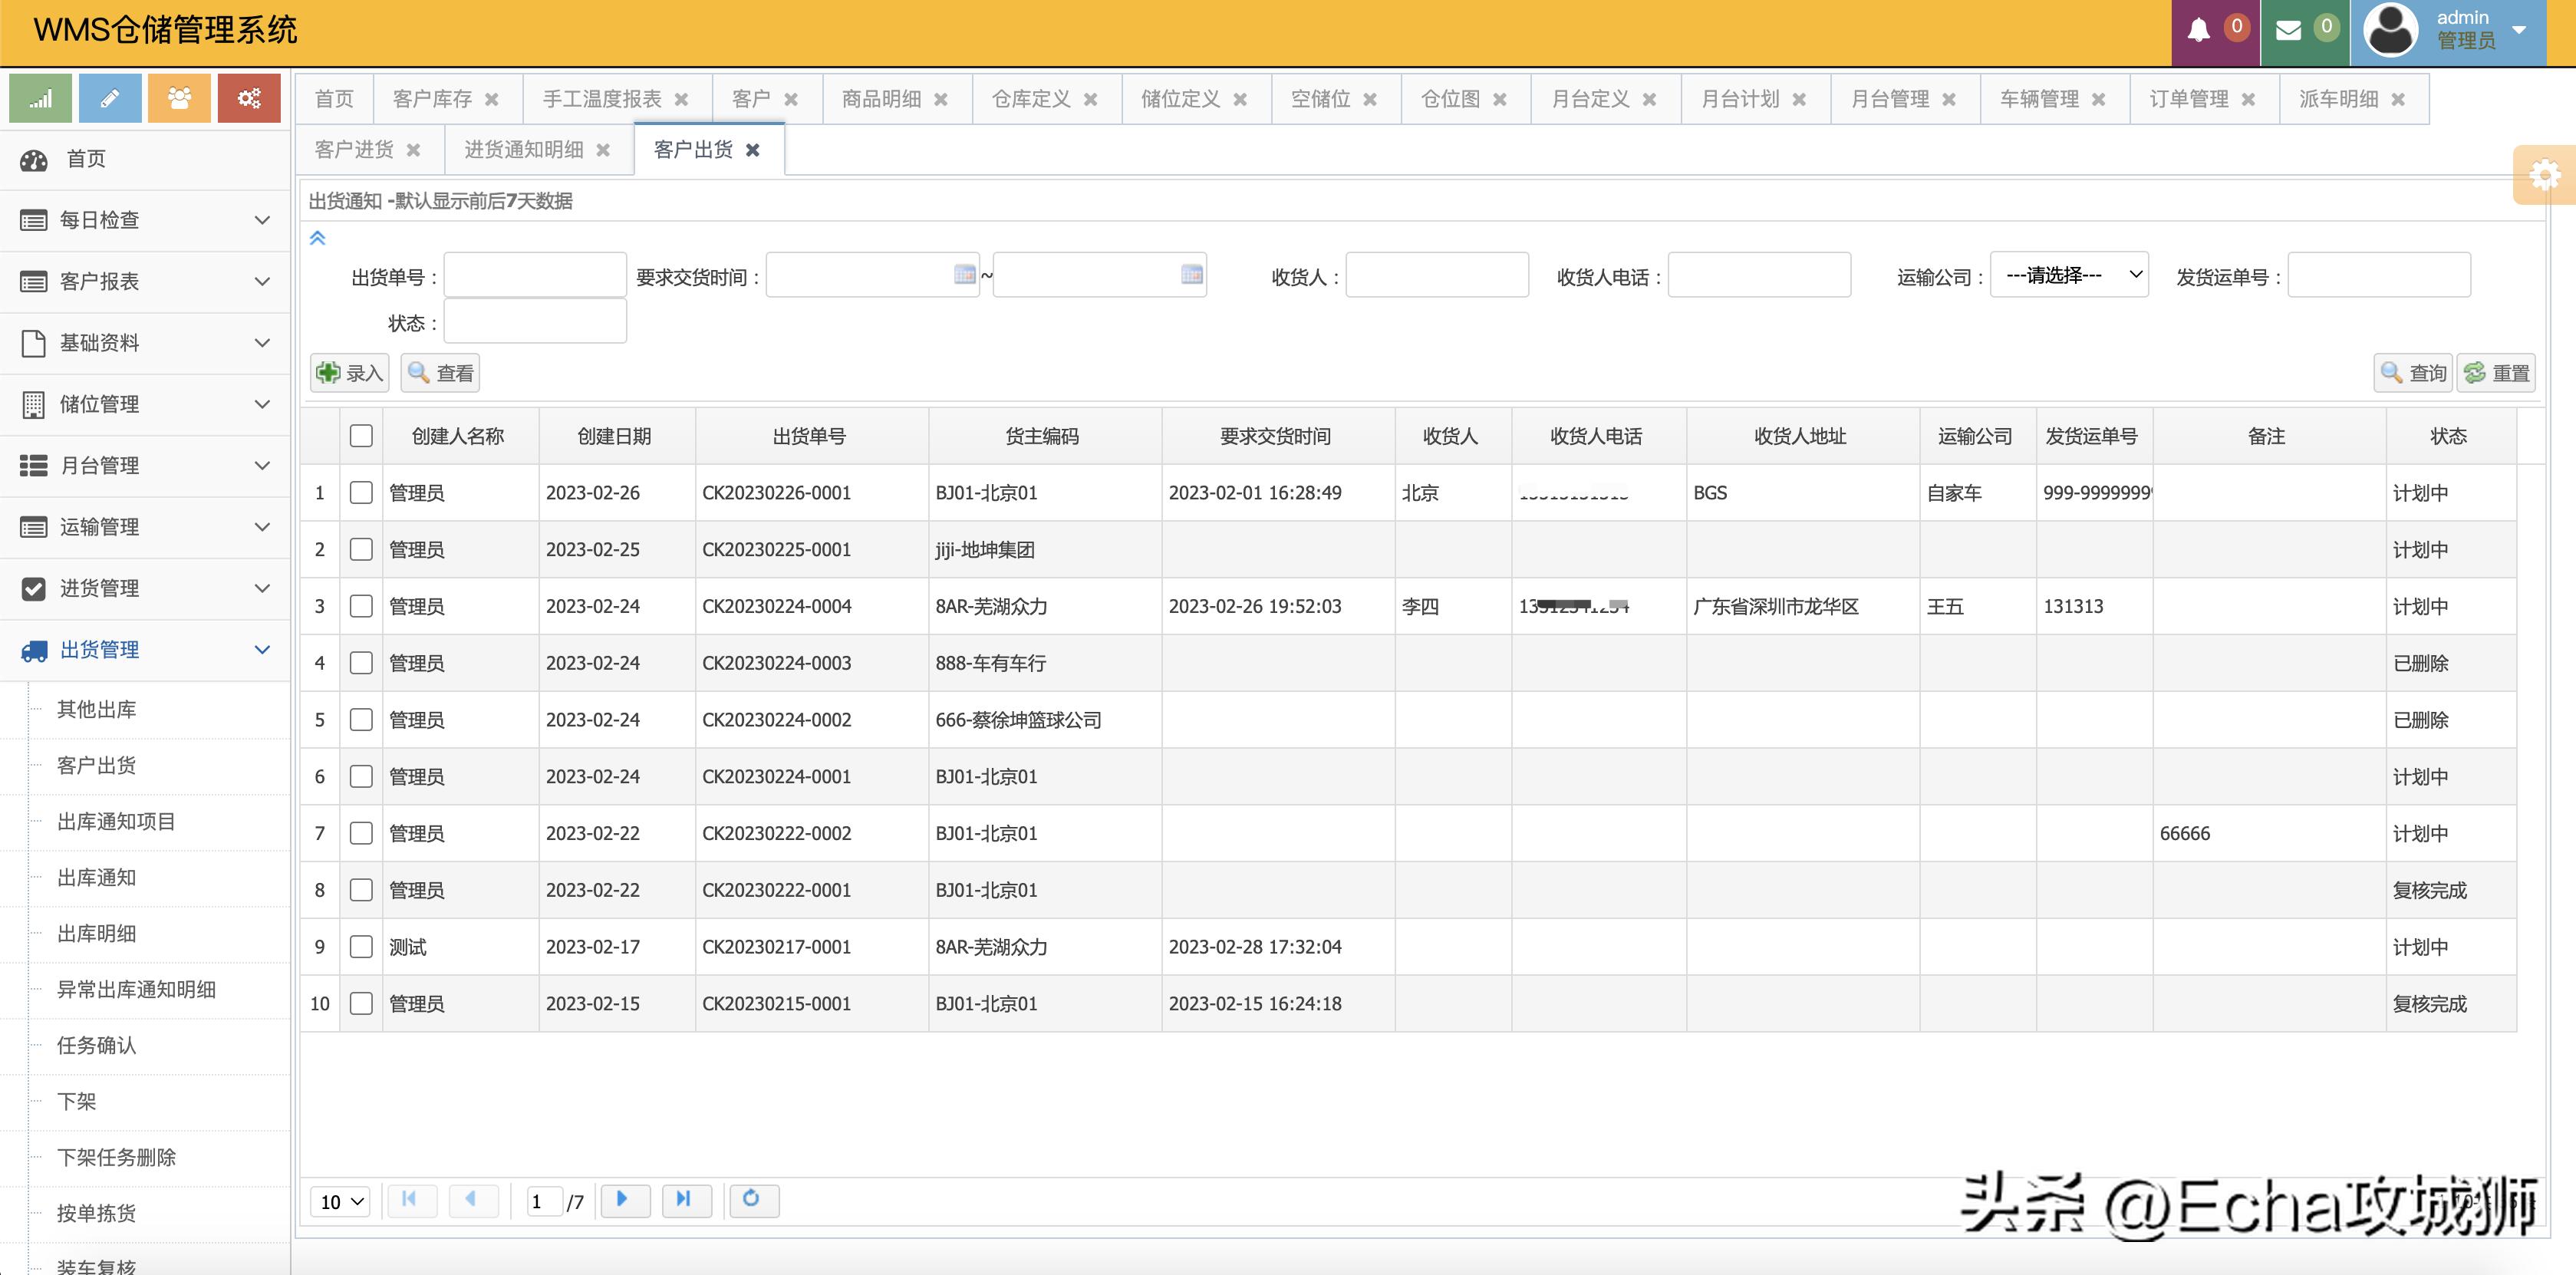Open the red system settings gears icon
Image resolution: width=2576 pixels, height=1275 pixels.
pos(248,98)
